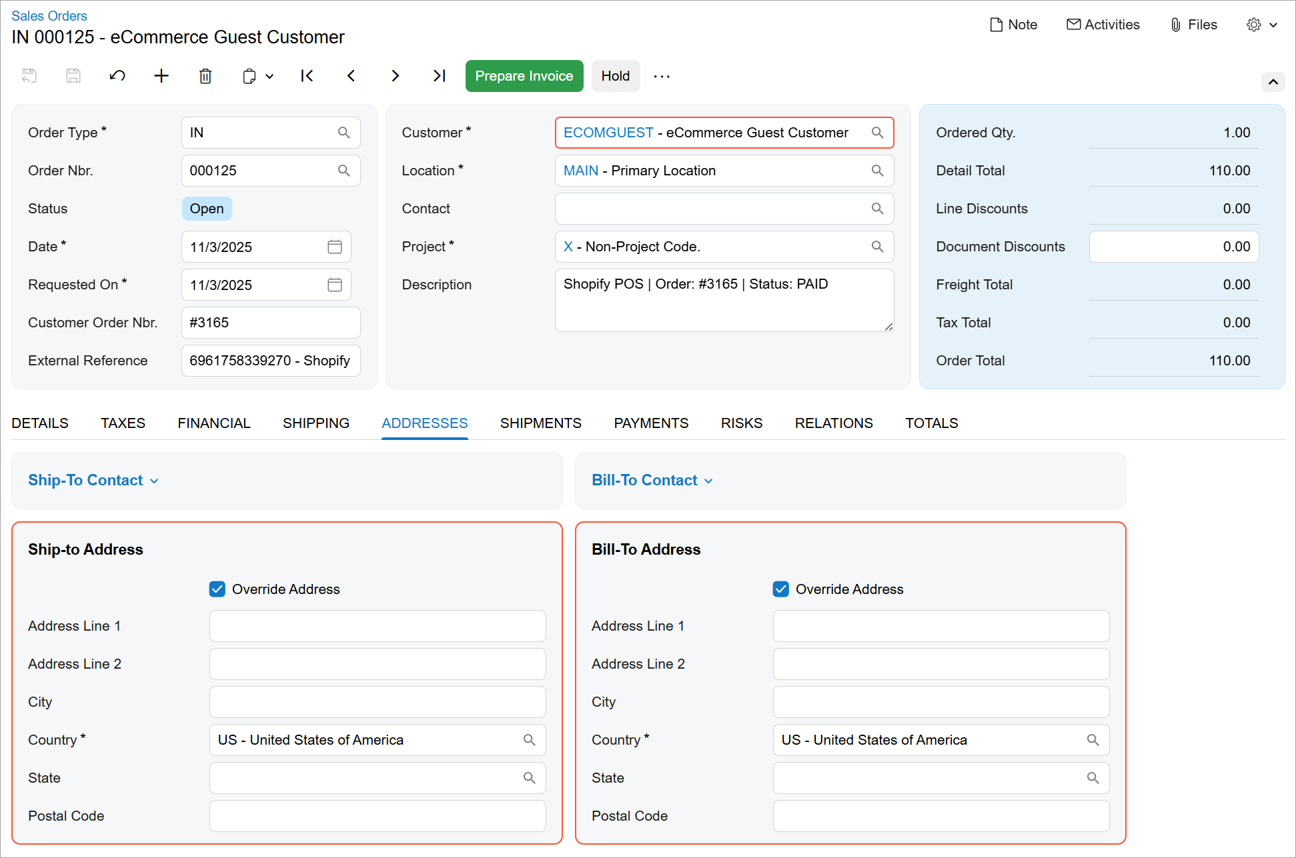This screenshot has width=1296, height=858.
Task: Expand the Bill-To Contact section
Action: 652,481
